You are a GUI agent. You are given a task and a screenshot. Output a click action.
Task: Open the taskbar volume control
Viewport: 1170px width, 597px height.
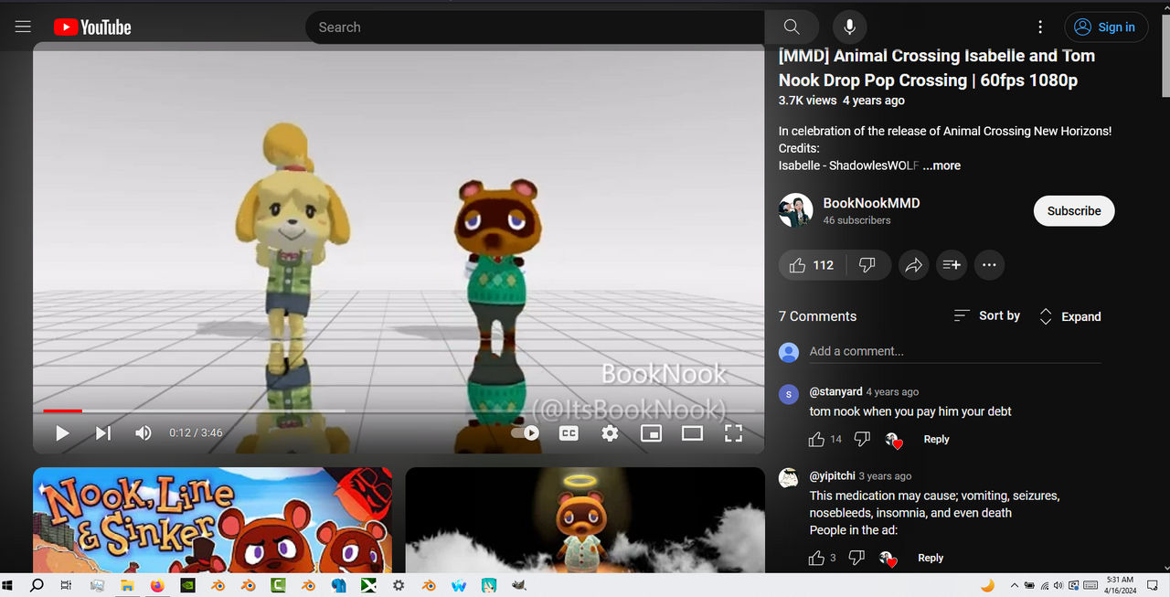(x=1058, y=585)
